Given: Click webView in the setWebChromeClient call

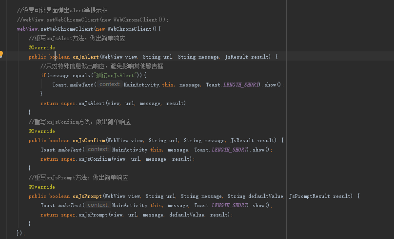Looking at the screenshot, I should coord(27,29).
